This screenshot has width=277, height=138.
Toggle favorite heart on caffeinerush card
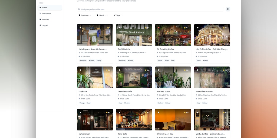[x=80, y=112]
